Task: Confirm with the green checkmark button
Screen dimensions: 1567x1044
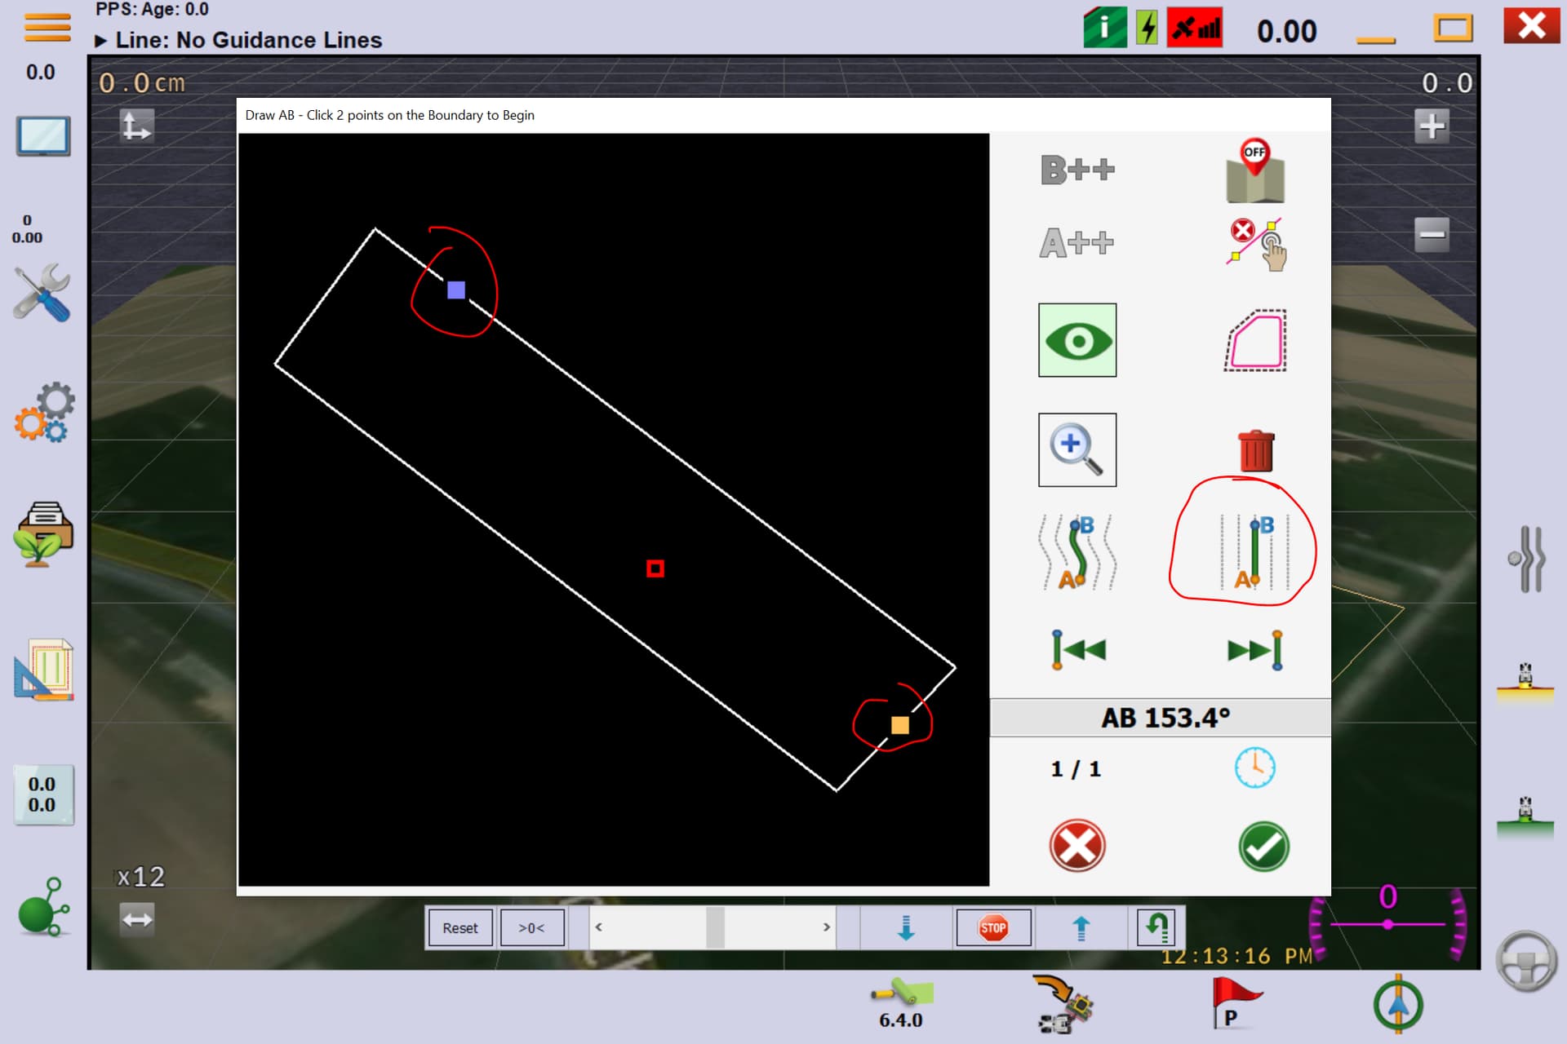Action: tap(1263, 847)
